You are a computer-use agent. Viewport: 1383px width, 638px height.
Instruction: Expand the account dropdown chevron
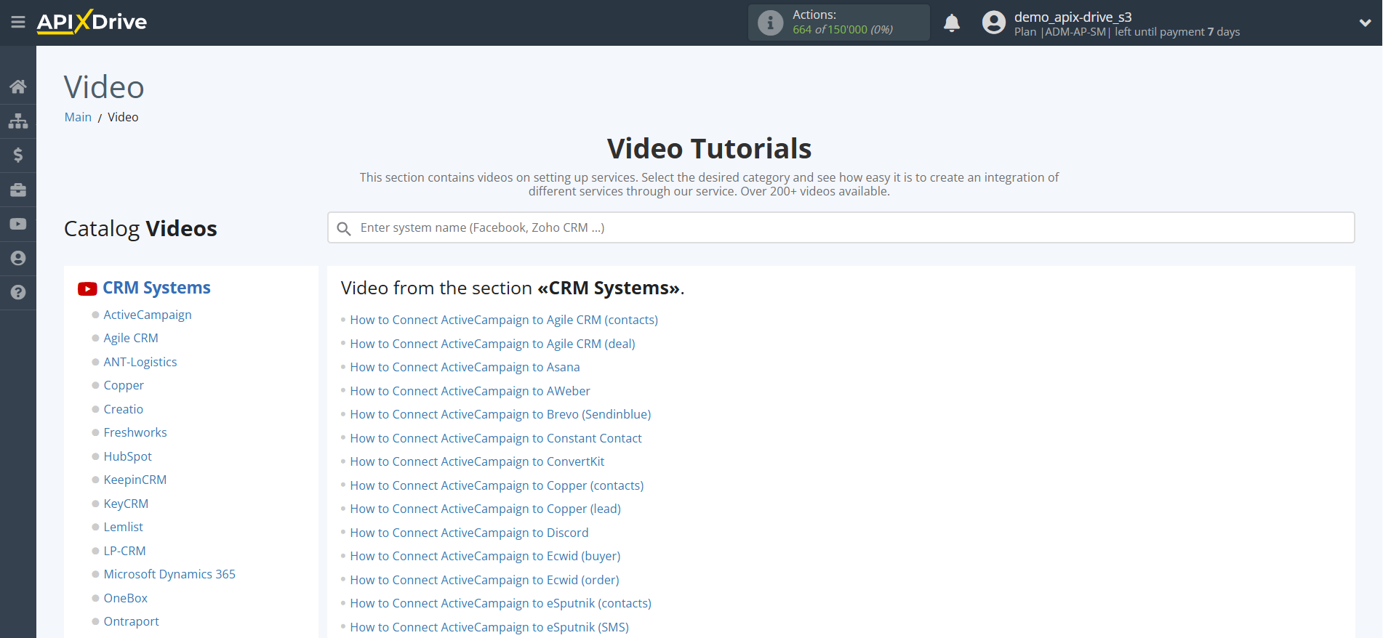click(x=1365, y=23)
